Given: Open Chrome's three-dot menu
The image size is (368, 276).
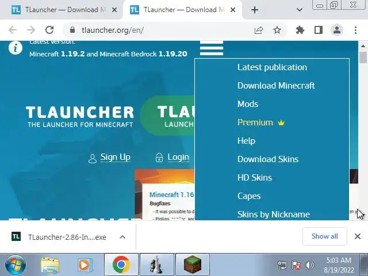Looking at the screenshot, I should point(355,30).
